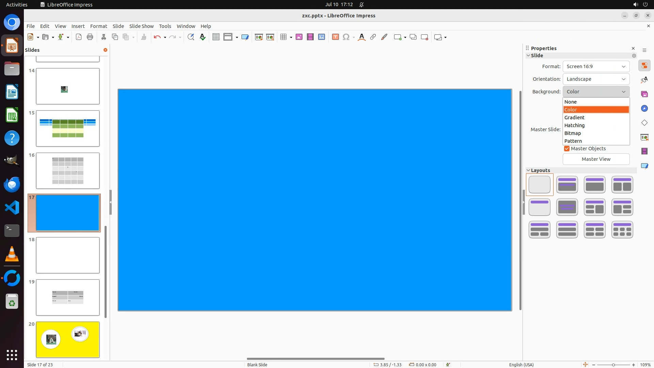Click the Insert Text Box icon
Viewport: 654px width, 368px height.
(x=335, y=37)
